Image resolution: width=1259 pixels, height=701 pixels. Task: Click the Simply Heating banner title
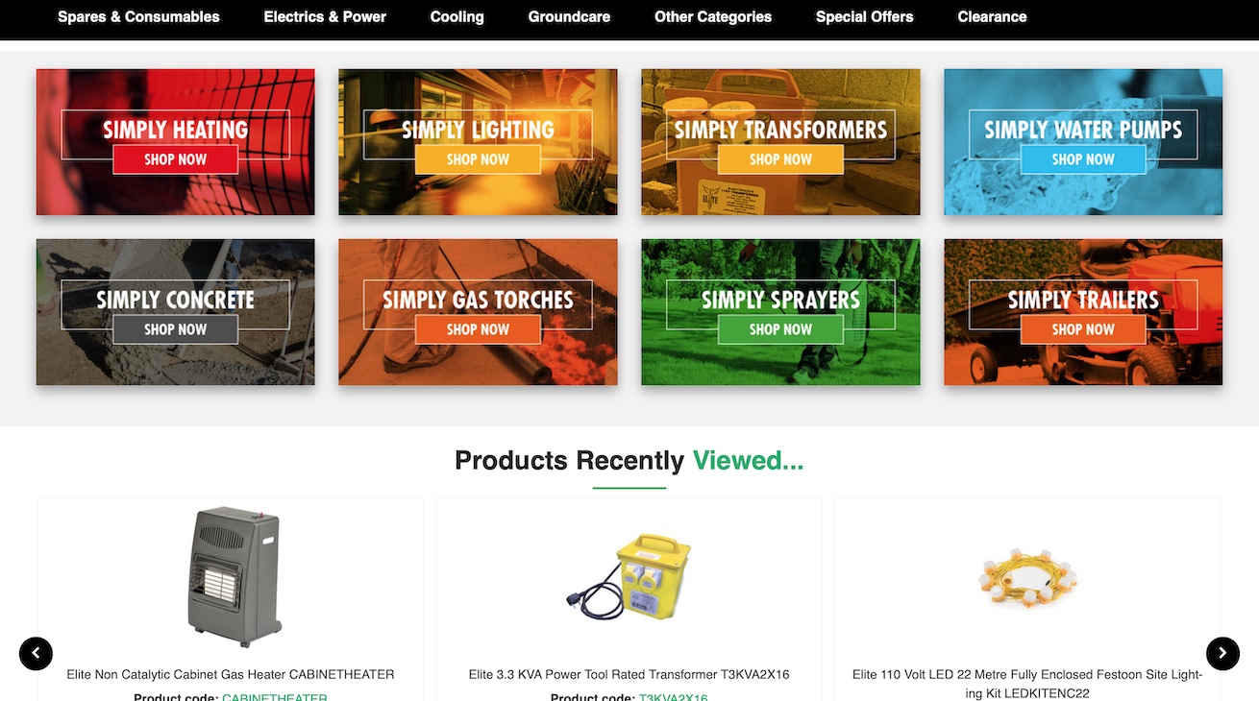tap(176, 130)
